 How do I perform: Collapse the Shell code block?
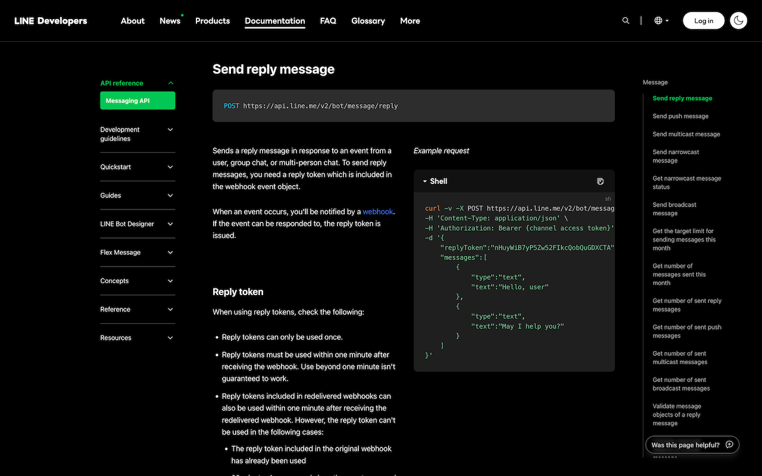pos(425,181)
